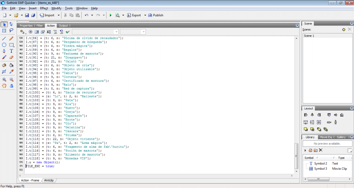Open the Effect menu
354x188 pixels.
pyautogui.click(x=44, y=8)
